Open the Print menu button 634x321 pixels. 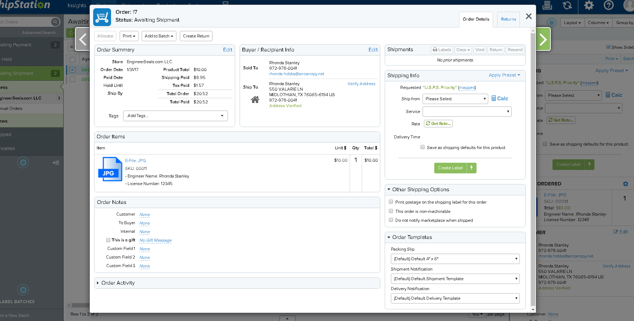[x=129, y=36]
